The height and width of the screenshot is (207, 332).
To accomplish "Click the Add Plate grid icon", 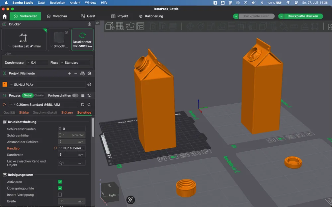I will [x=120, y=26].
